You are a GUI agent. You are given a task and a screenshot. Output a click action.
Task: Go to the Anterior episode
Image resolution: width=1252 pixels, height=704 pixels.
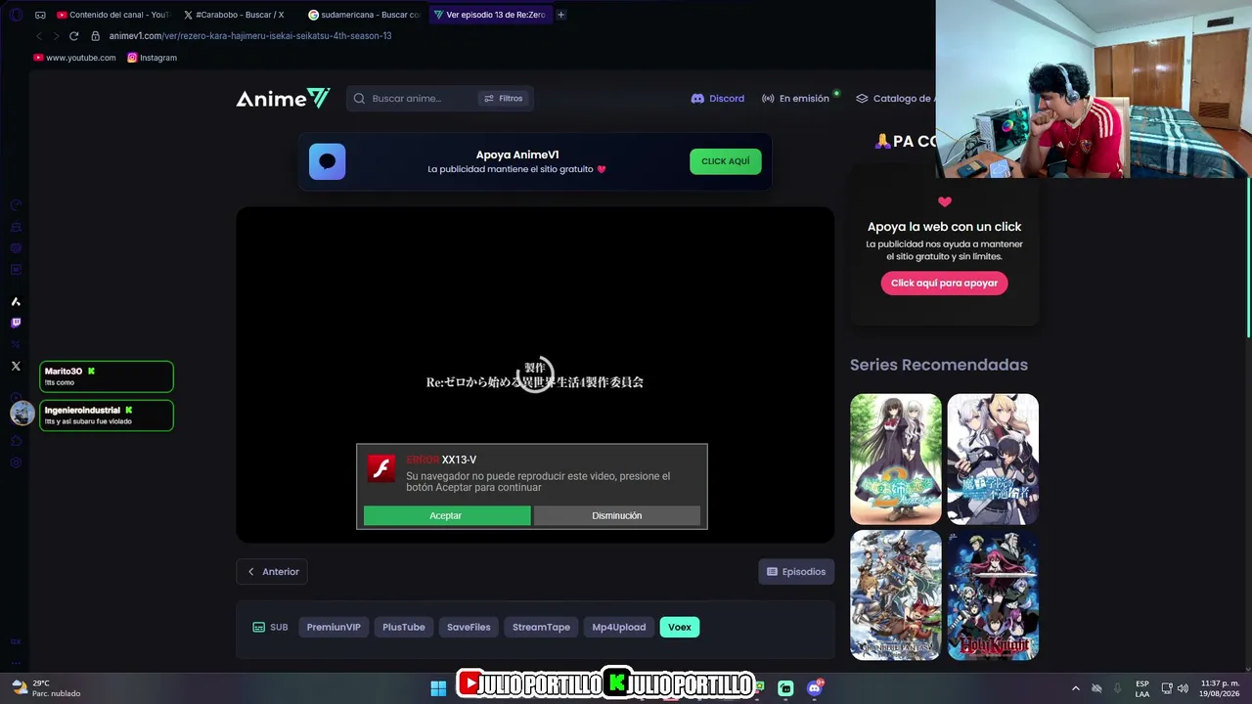272,572
